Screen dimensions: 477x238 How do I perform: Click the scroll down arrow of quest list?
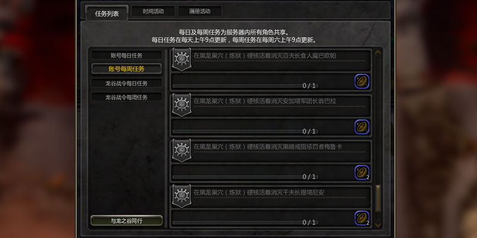click(378, 225)
